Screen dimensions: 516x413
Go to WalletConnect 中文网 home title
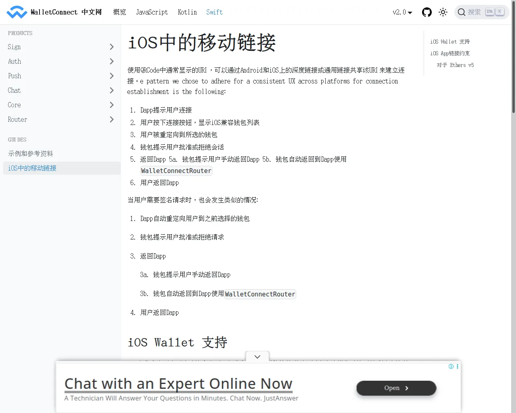[66, 12]
